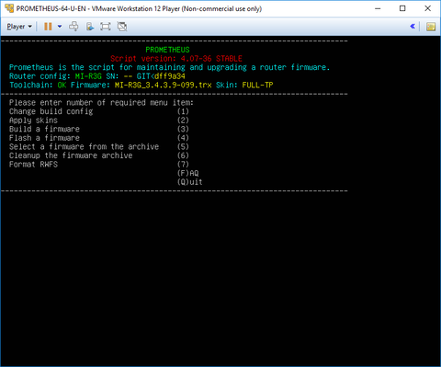441x367 pixels.
Task: Click 'Cleanup the firmware archive' line
Action: tap(71, 155)
